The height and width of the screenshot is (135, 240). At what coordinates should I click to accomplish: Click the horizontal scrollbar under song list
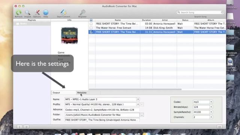(135, 89)
